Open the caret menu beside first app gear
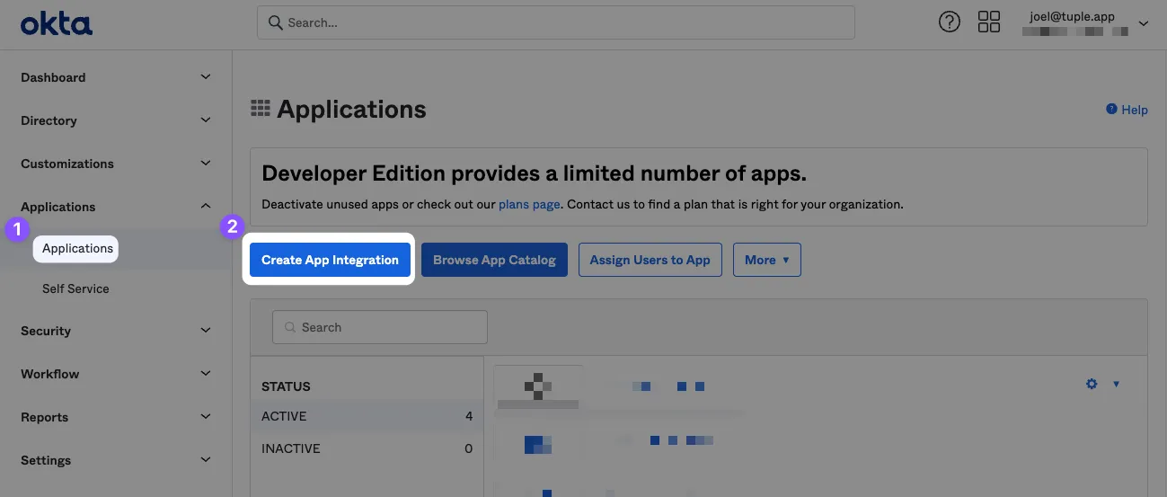The height and width of the screenshot is (497, 1167). (1116, 384)
